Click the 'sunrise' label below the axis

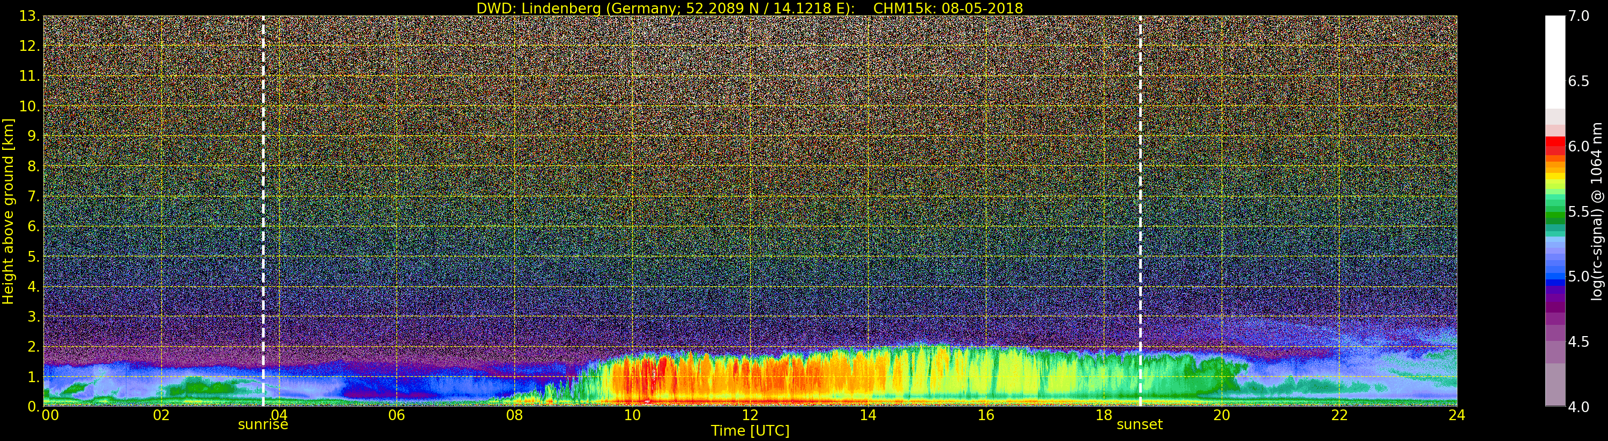point(263,425)
